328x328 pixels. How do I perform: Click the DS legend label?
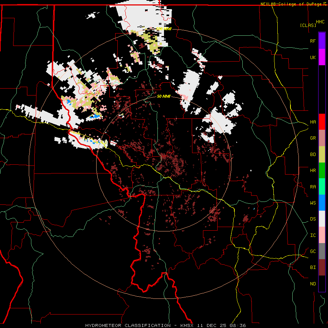tap(313, 219)
